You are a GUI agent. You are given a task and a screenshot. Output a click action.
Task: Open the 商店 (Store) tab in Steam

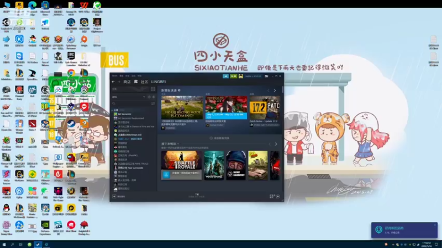(x=127, y=82)
